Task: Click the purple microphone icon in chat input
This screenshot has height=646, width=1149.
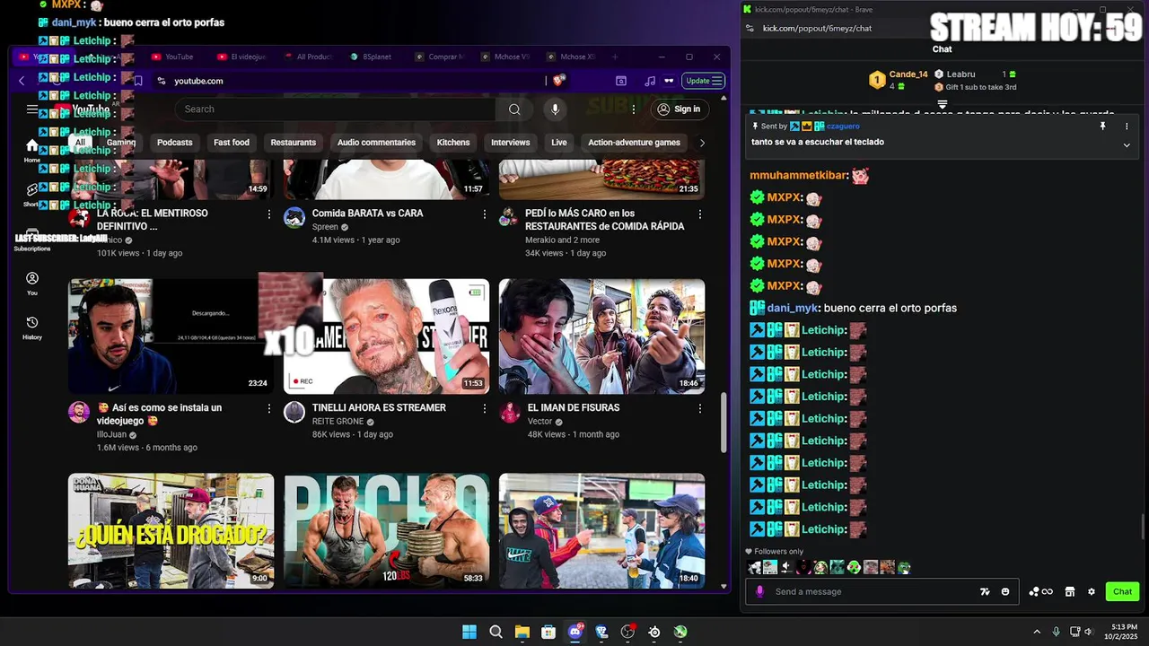Action: click(760, 592)
